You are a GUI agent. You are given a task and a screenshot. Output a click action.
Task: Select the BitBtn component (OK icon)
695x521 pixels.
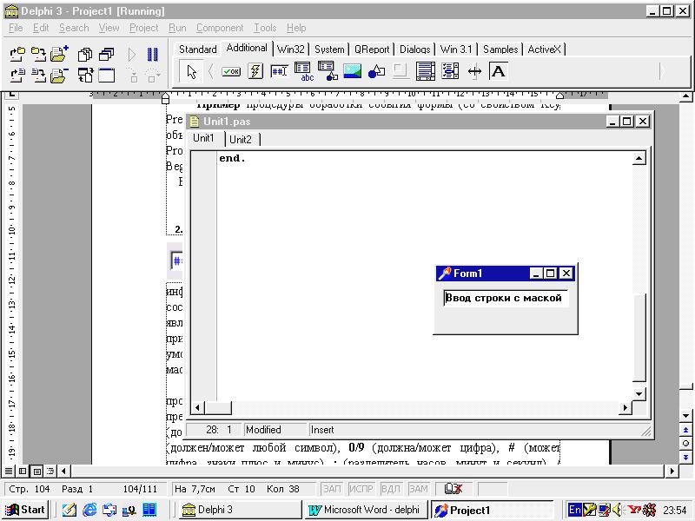pos(231,71)
